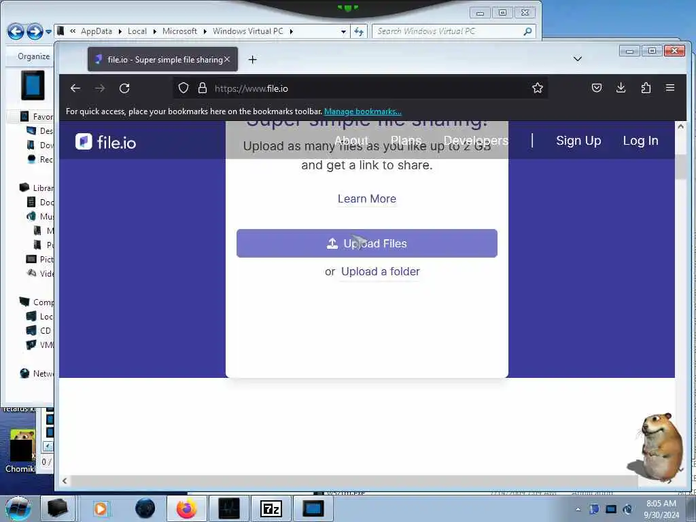Select the CD drive tree item
This screenshot has height=522, width=696.
39,331
